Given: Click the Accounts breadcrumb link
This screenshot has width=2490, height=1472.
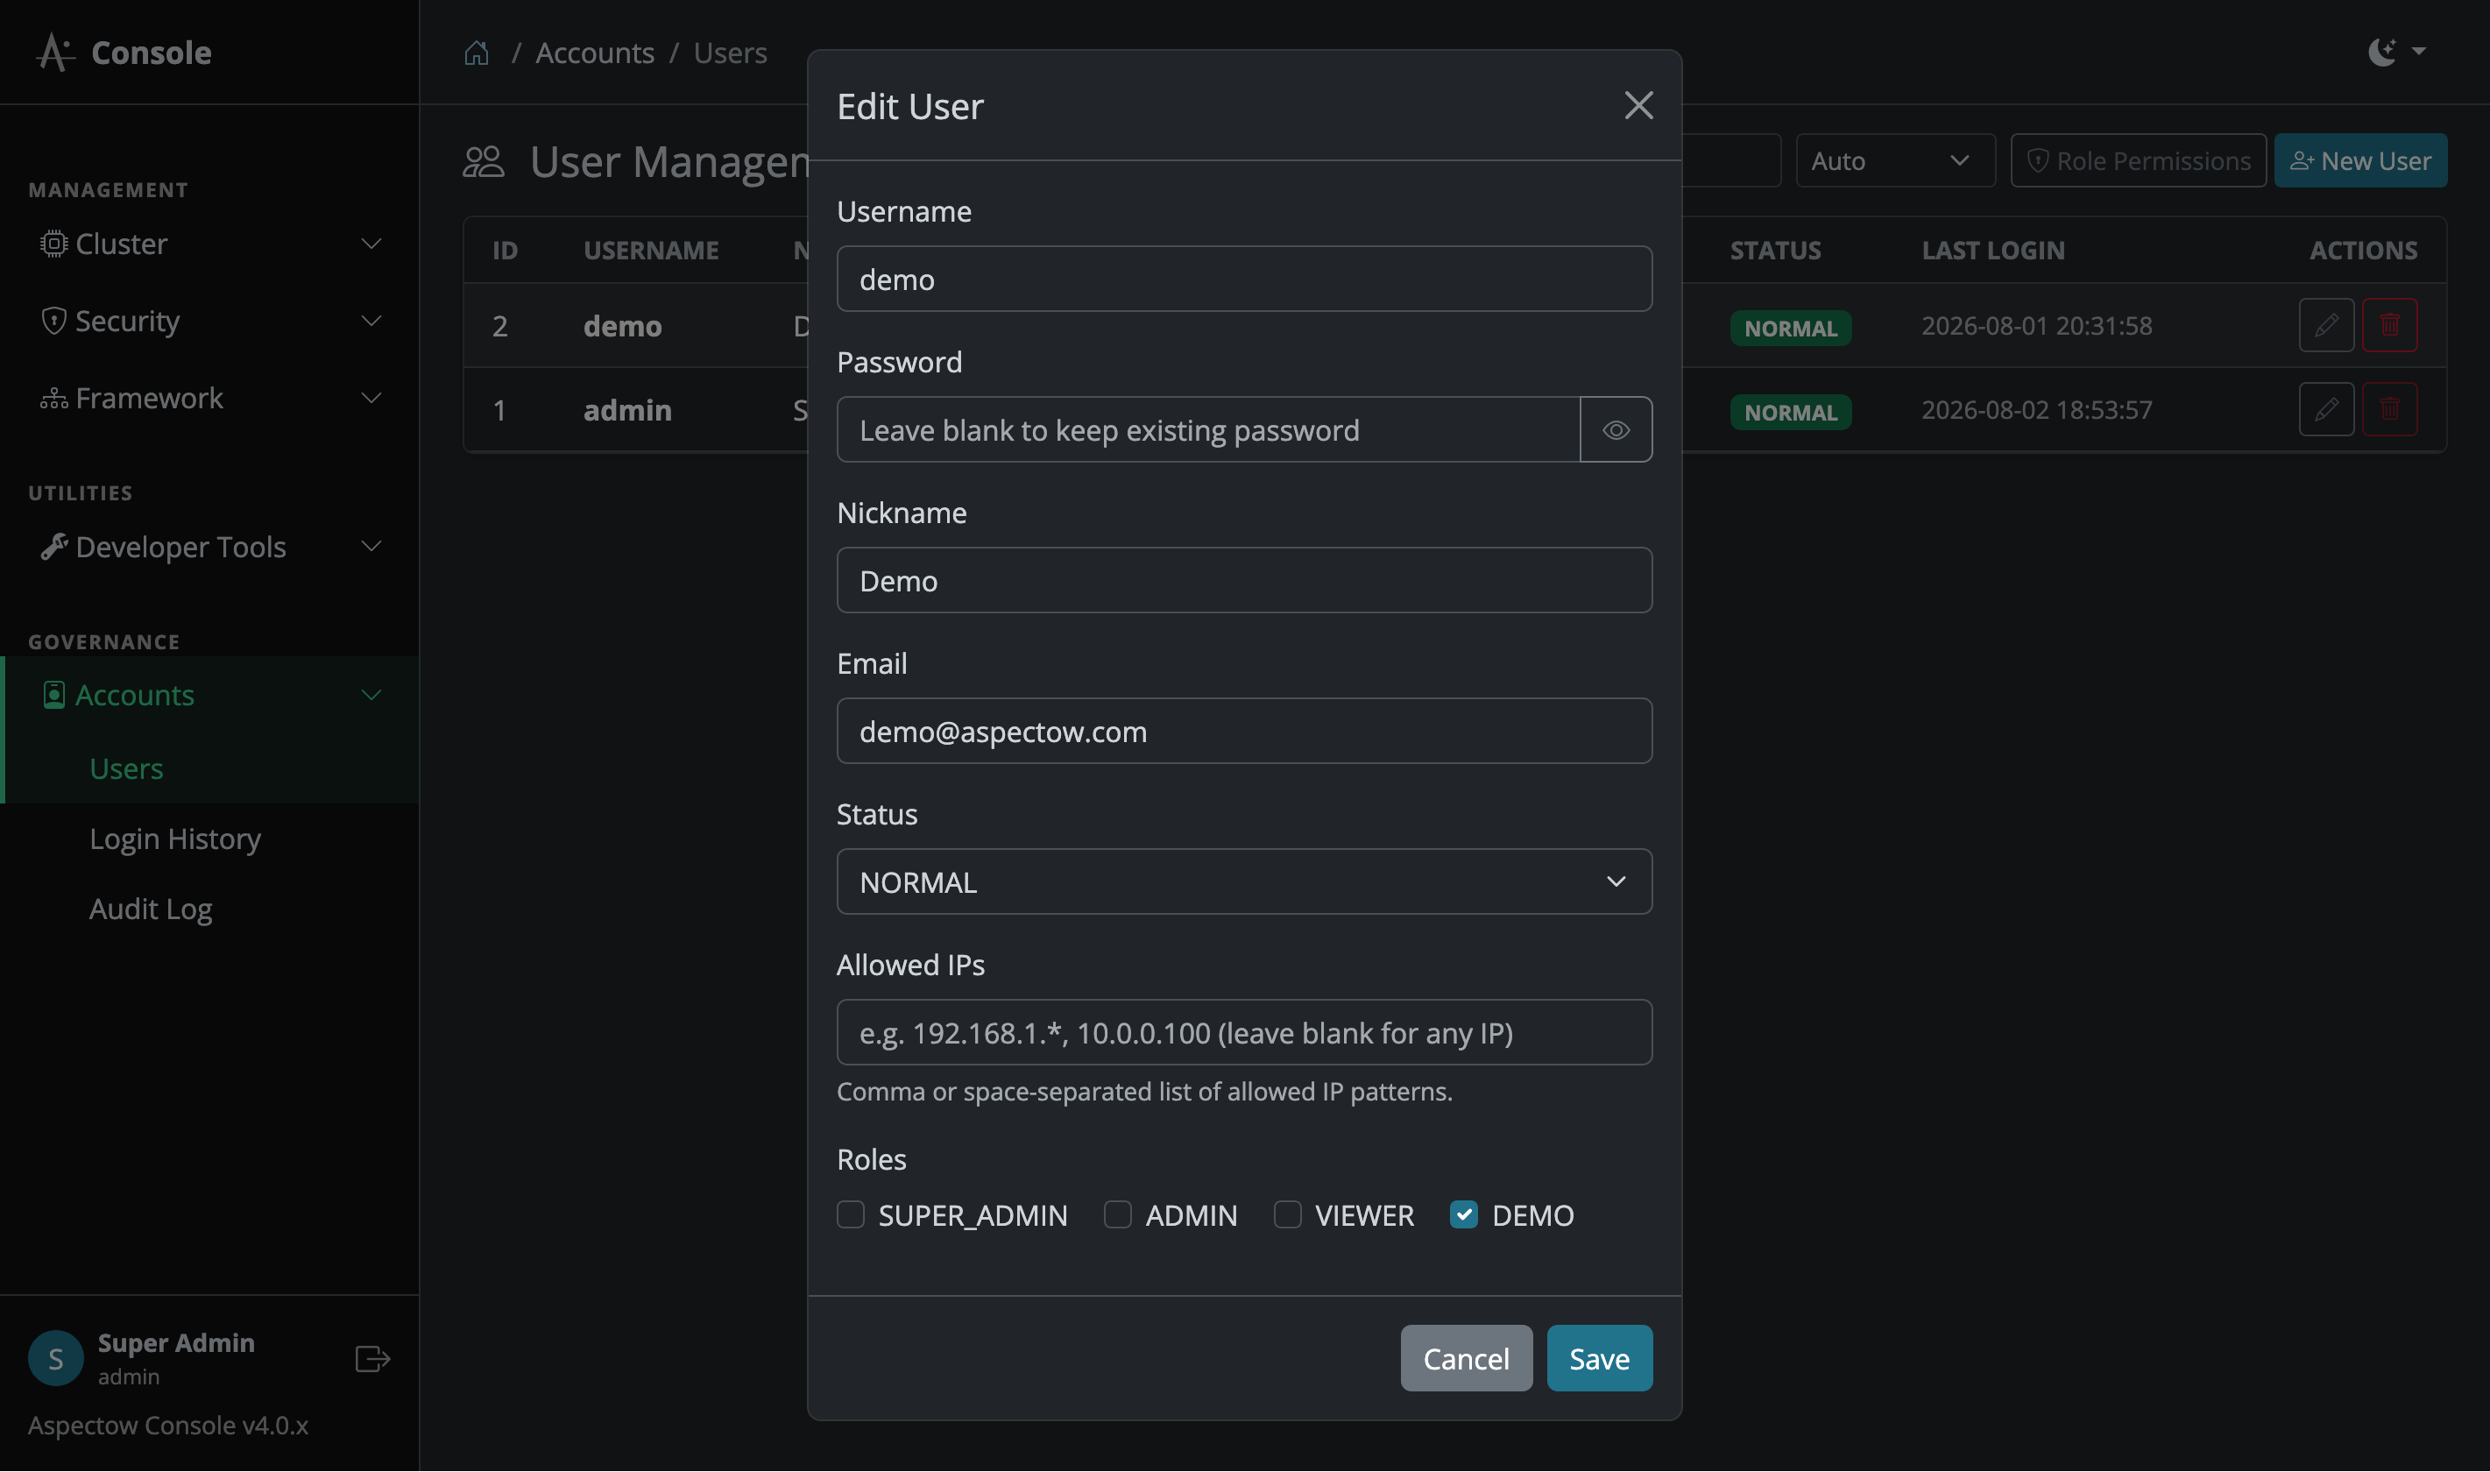Looking at the screenshot, I should (595, 53).
